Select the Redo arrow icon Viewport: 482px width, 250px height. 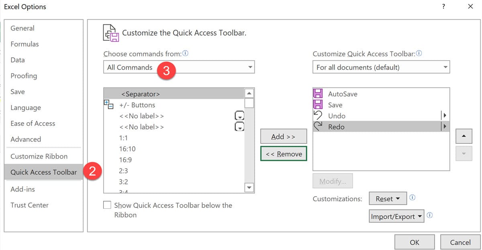click(318, 127)
